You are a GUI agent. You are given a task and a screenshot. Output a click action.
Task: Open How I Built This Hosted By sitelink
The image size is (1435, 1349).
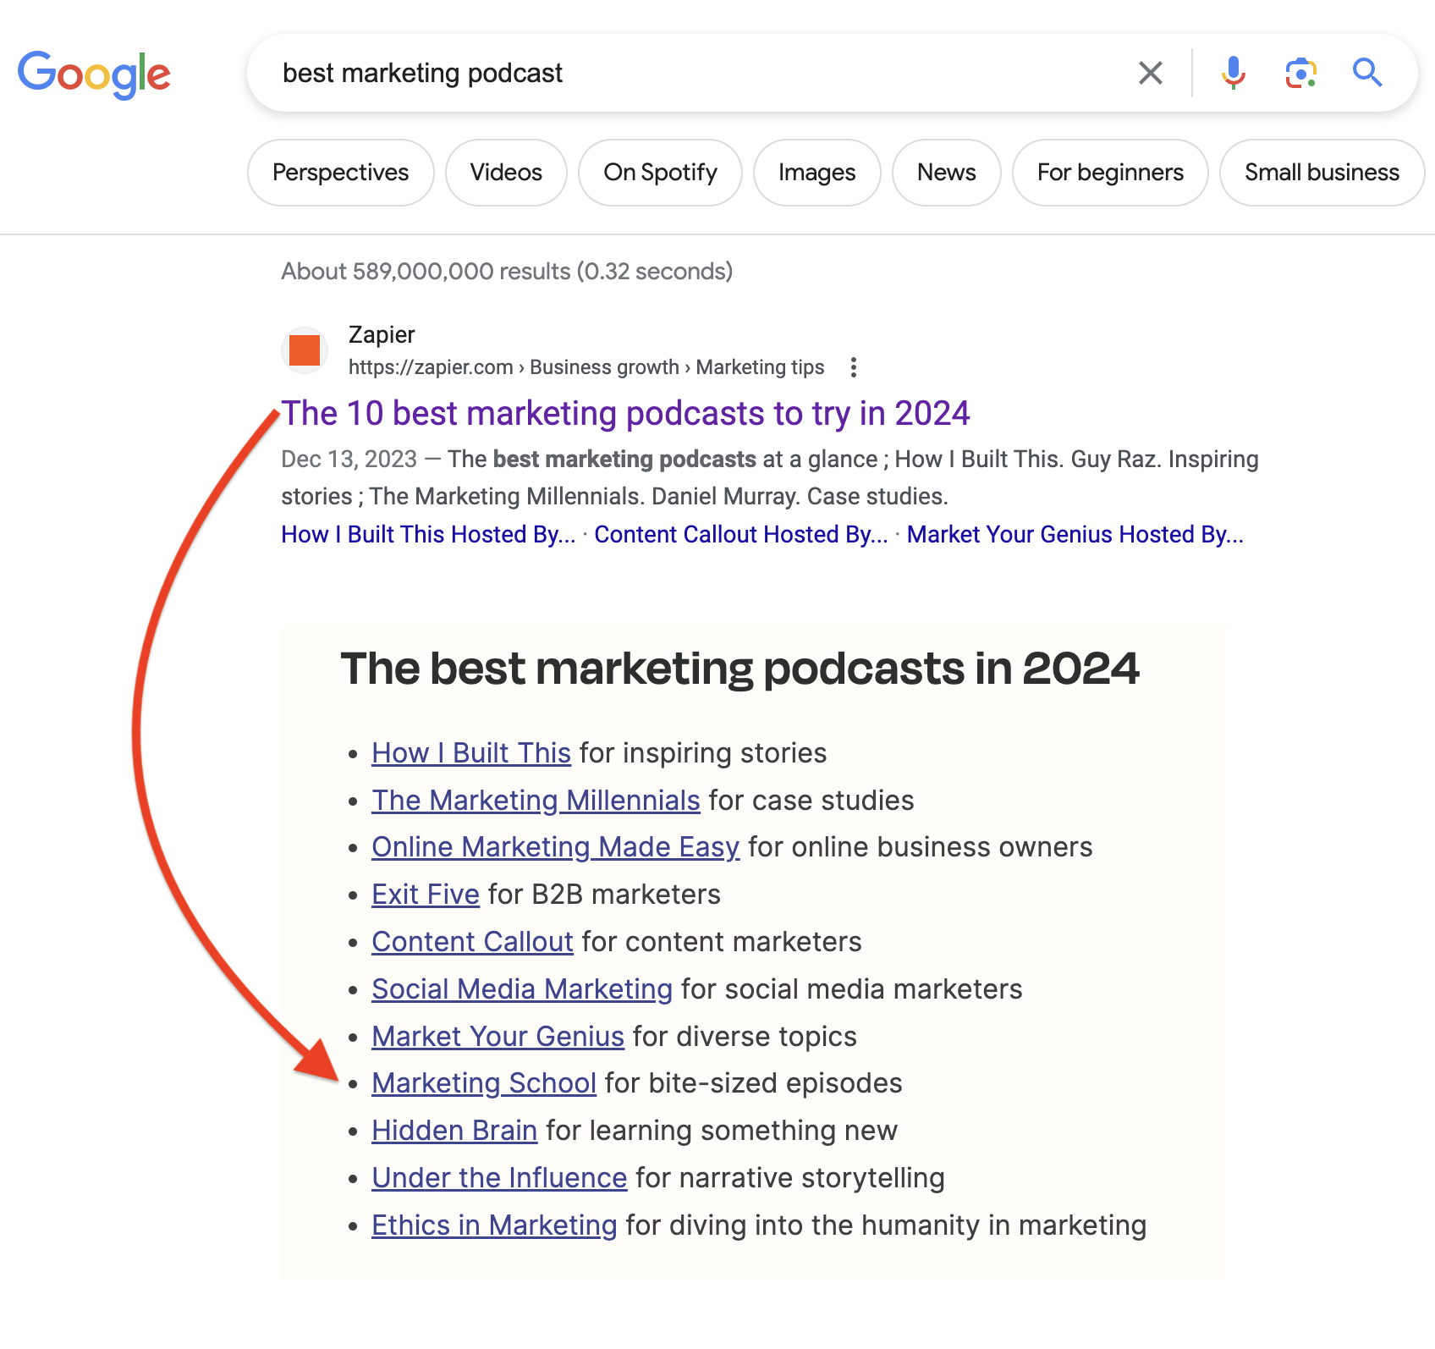point(428,535)
